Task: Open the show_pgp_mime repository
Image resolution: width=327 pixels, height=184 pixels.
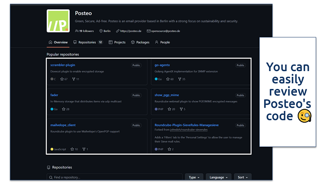Action: (x=167, y=95)
